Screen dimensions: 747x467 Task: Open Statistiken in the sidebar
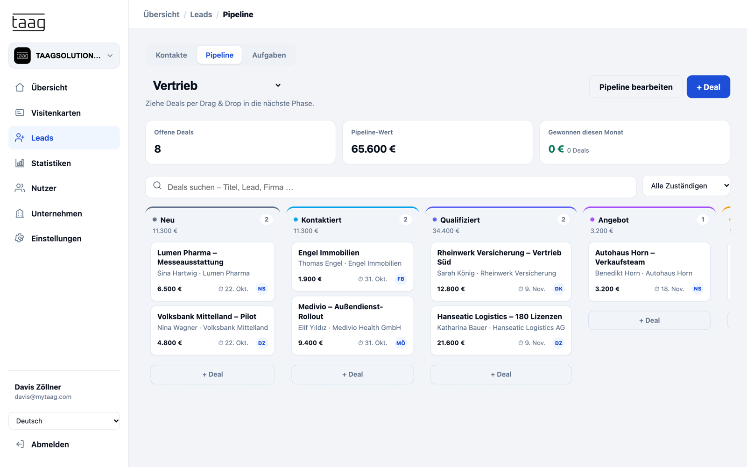click(x=64, y=163)
